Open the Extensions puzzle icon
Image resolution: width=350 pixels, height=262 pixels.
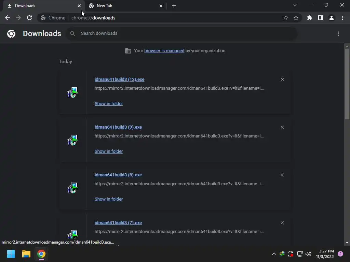310,18
